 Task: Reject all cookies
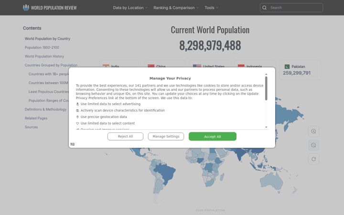125,137
